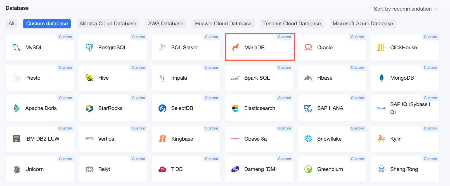Image resolution: width=450 pixels, height=186 pixels.
Task: Open the Sort by recommendation dropdown
Action: [x=406, y=9]
